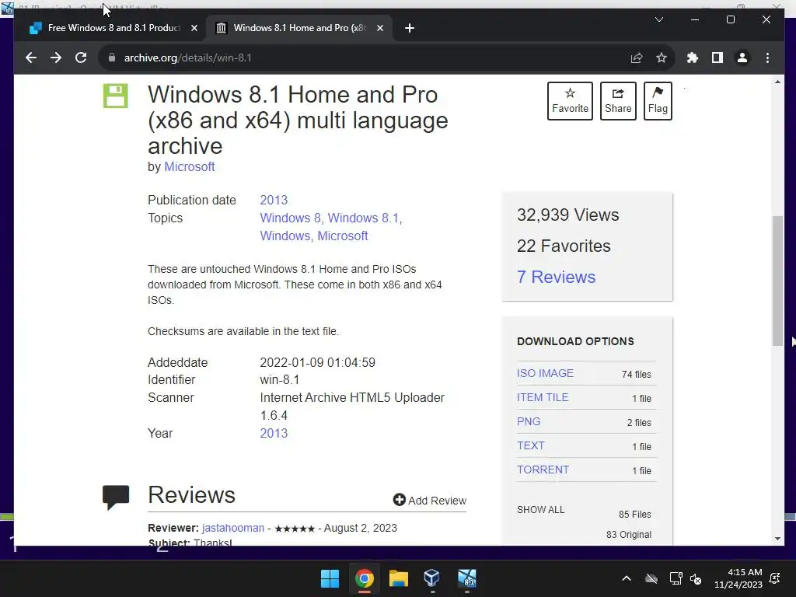Open File Explorer from the taskbar

click(x=399, y=578)
